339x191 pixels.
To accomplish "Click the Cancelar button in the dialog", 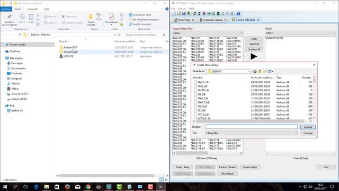I will pyautogui.click(x=308, y=133).
